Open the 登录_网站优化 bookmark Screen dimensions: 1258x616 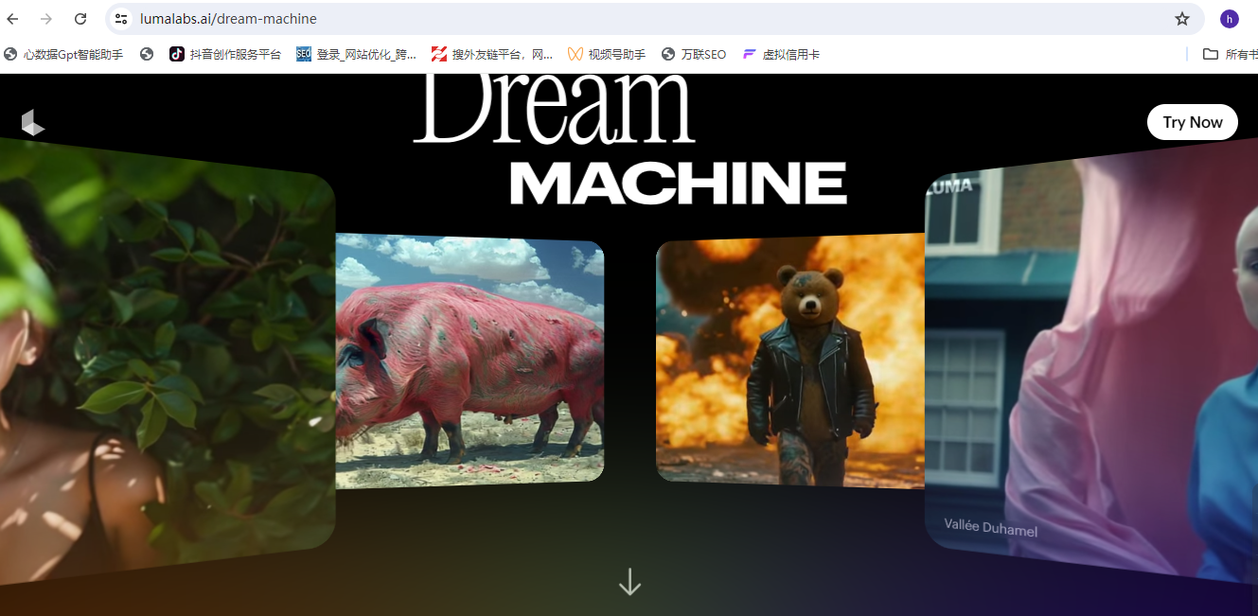click(x=356, y=55)
